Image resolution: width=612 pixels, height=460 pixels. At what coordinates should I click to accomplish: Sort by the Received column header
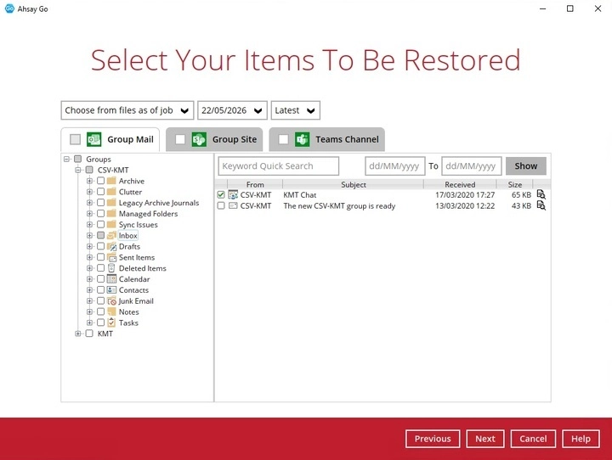(460, 184)
